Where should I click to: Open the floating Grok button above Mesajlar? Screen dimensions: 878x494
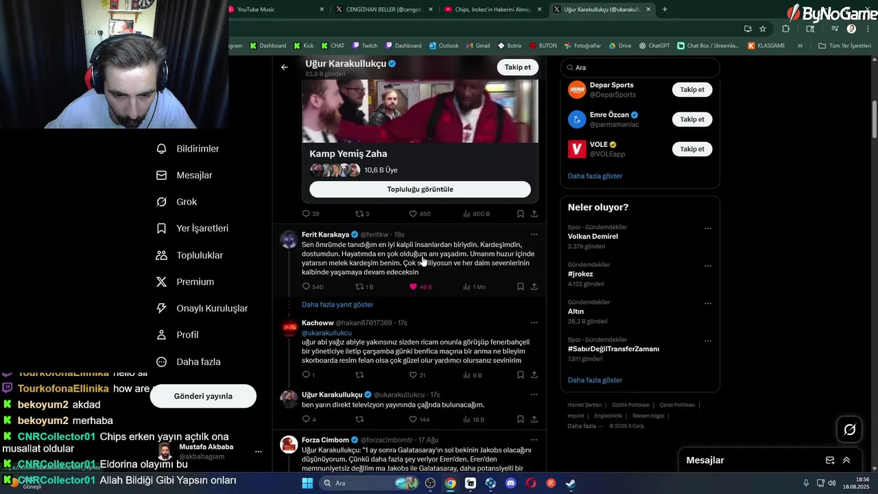click(850, 430)
